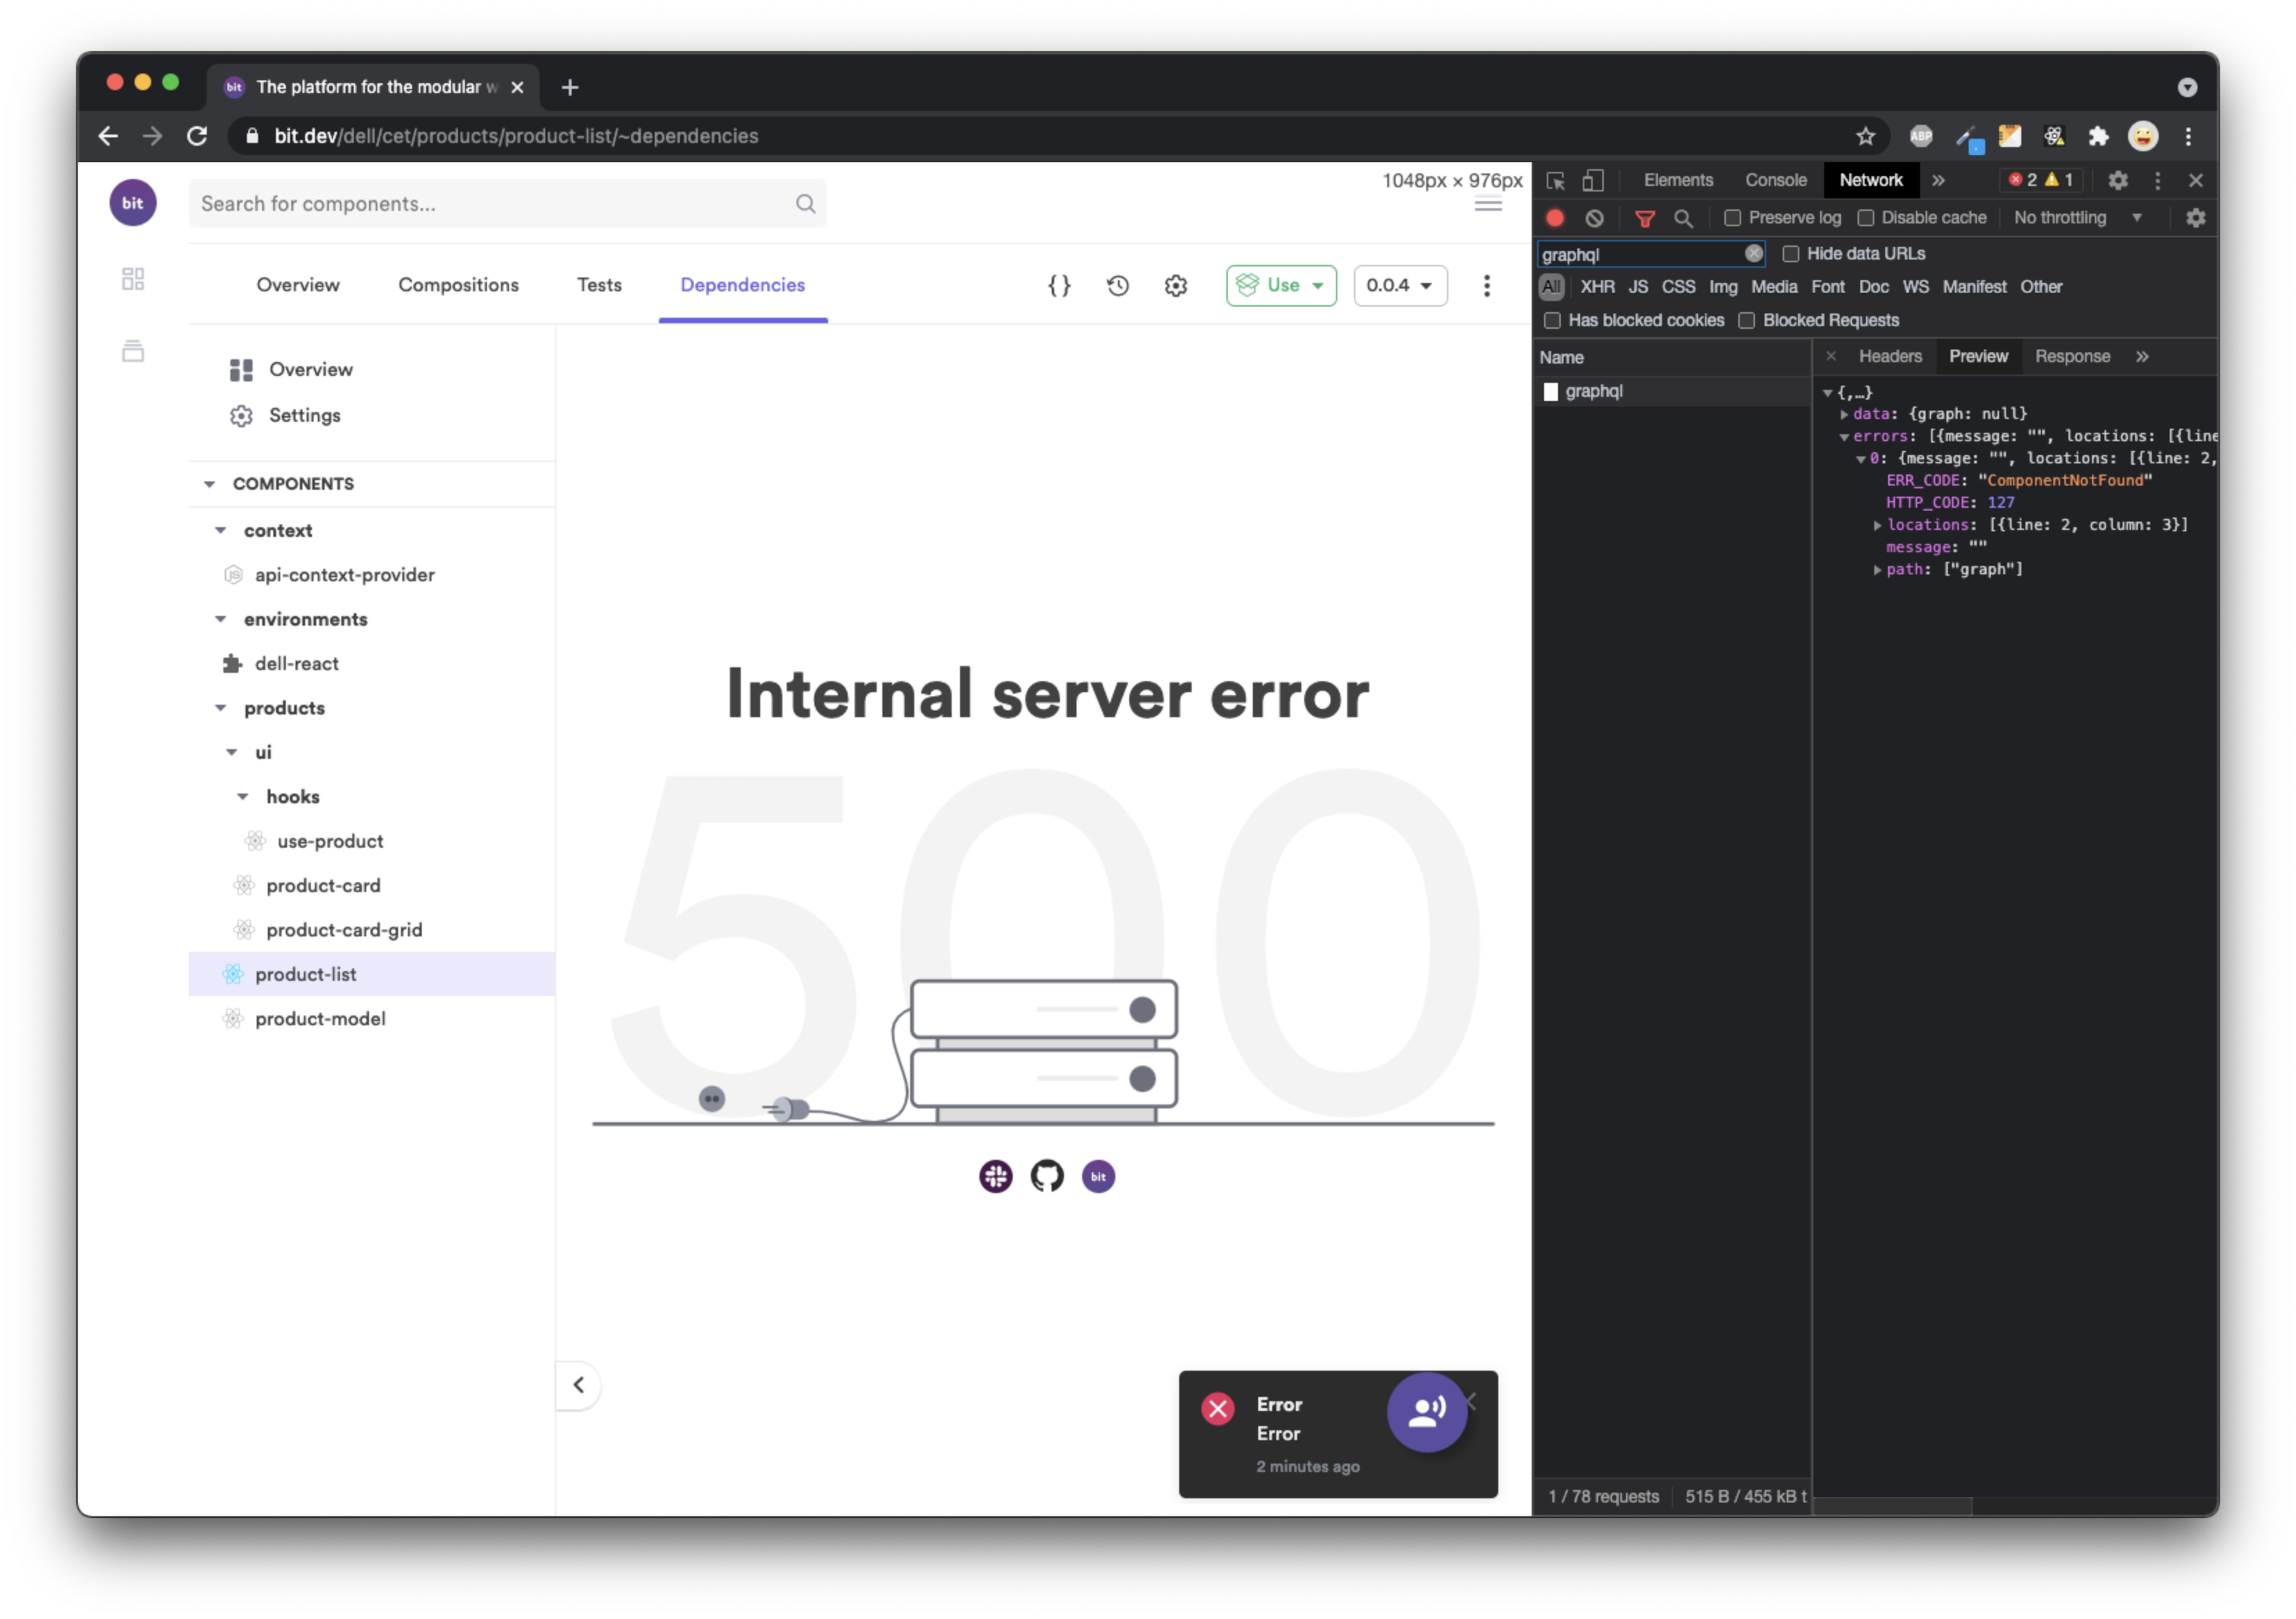Open the 0.0.4 version dropdown
The height and width of the screenshot is (1619, 2296).
click(1400, 286)
